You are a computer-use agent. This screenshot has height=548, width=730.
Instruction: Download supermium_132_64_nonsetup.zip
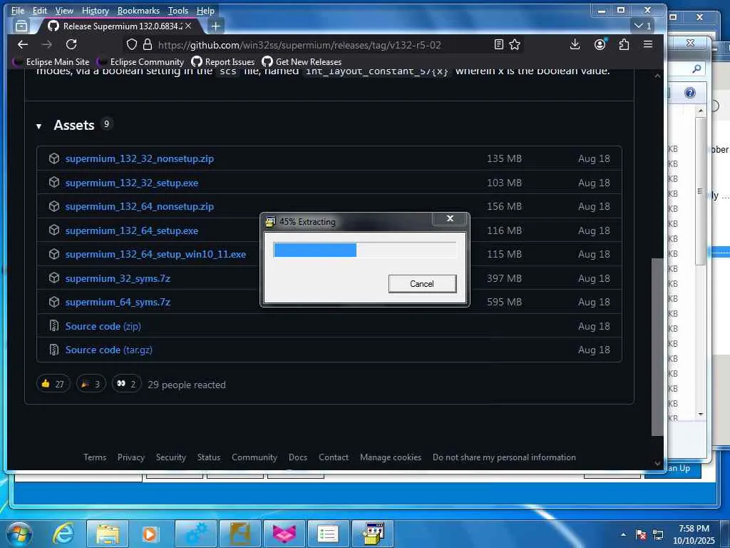click(x=139, y=206)
